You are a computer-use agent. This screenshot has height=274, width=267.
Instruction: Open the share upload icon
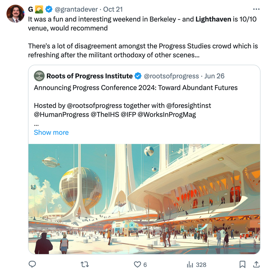pyautogui.click(x=256, y=264)
